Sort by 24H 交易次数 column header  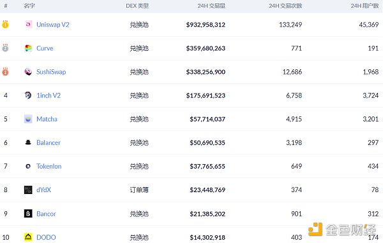pyautogui.click(x=285, y=6)
